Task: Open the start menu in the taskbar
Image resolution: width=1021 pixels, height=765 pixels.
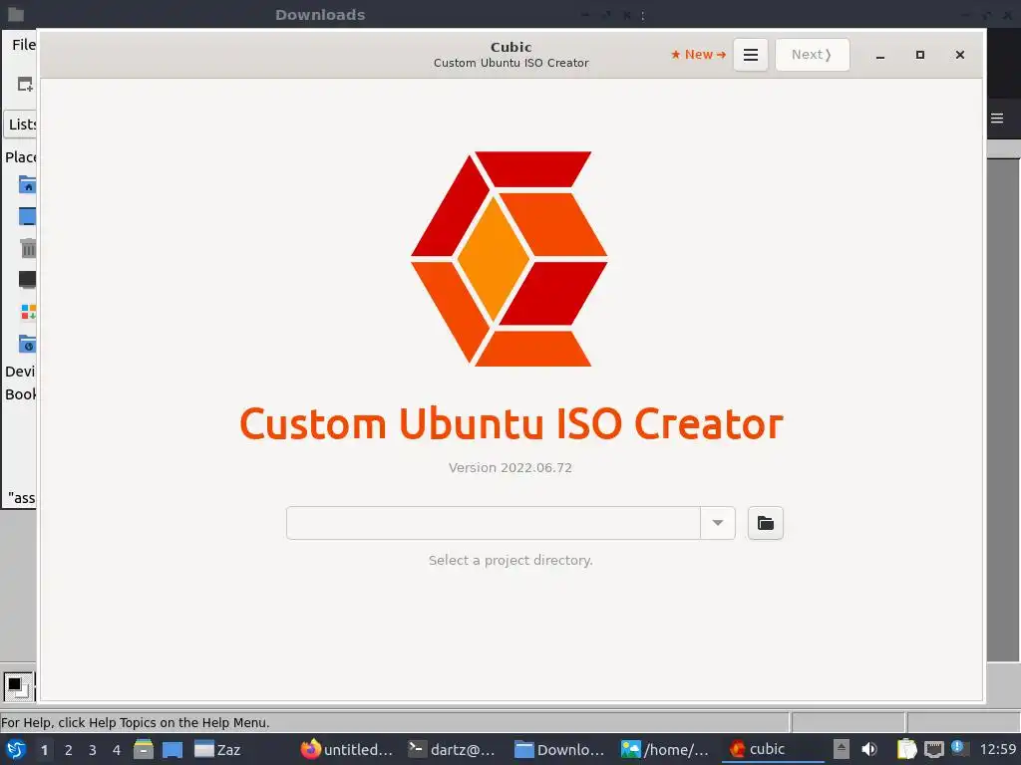Action: [x=16, y=749]
